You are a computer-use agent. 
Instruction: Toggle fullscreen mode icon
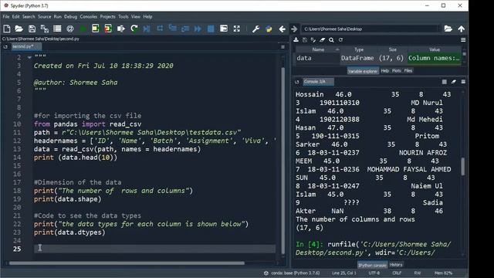click(237, 29)
